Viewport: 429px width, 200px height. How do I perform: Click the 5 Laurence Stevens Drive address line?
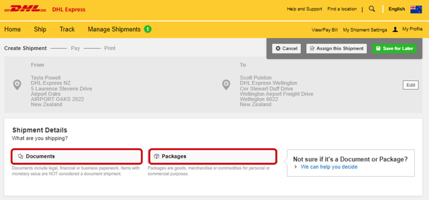point(61,89)
